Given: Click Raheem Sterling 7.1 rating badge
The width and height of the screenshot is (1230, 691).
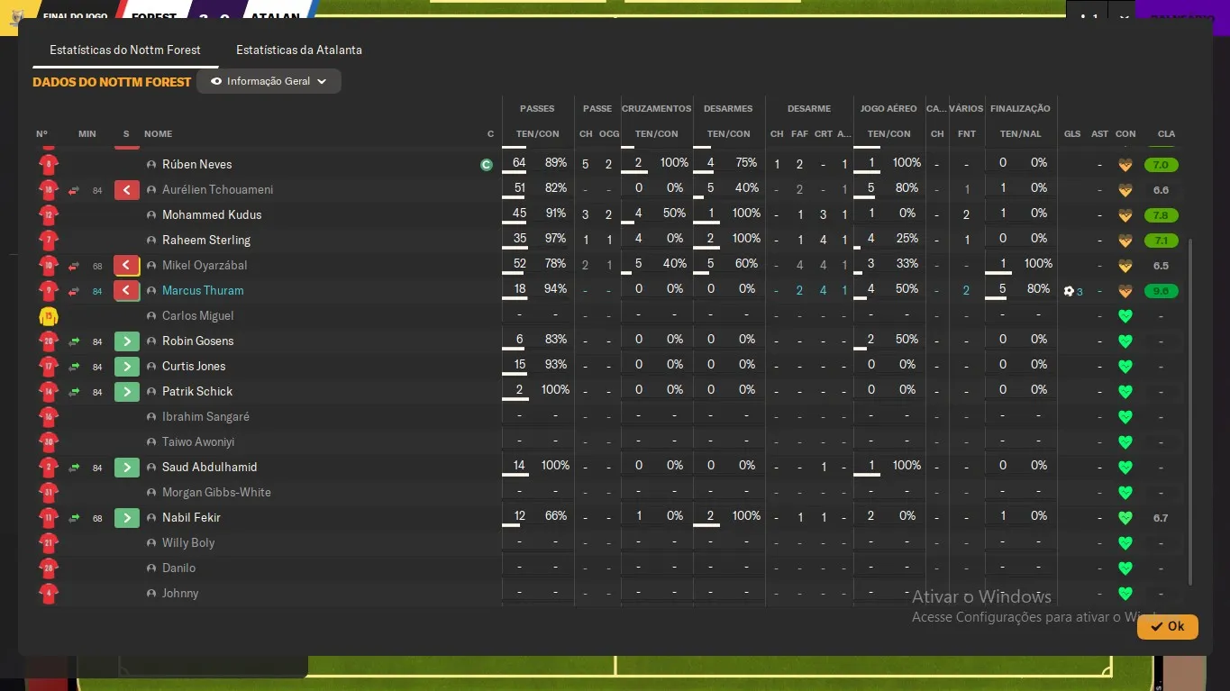Looking at the screenshot, I should (1161, 241).
